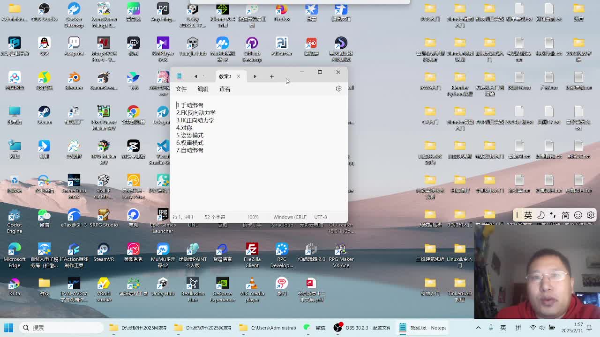Select the KMPlayer 64X desktop icon
Screen dimensions: 600x337
pos(163,49)
